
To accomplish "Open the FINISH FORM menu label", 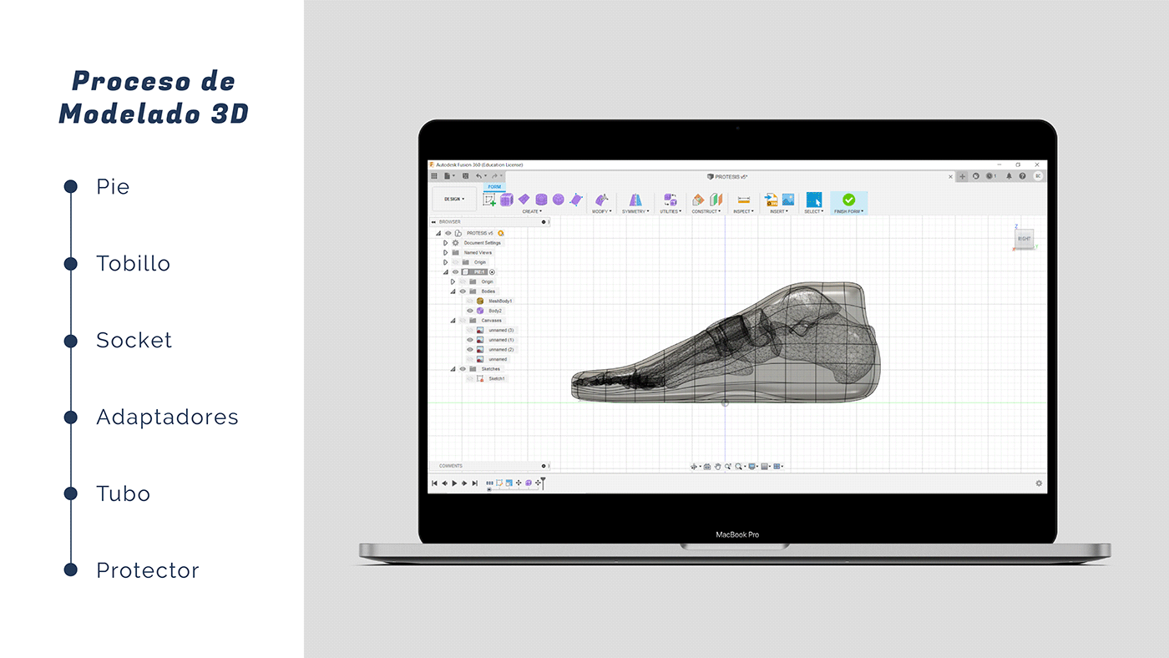I will point(849,211).
